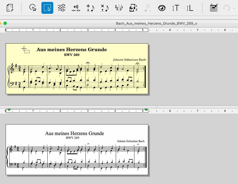Click the white recognized score page
The height and width of the screenshot is (184, 238).
pos(77,150)
